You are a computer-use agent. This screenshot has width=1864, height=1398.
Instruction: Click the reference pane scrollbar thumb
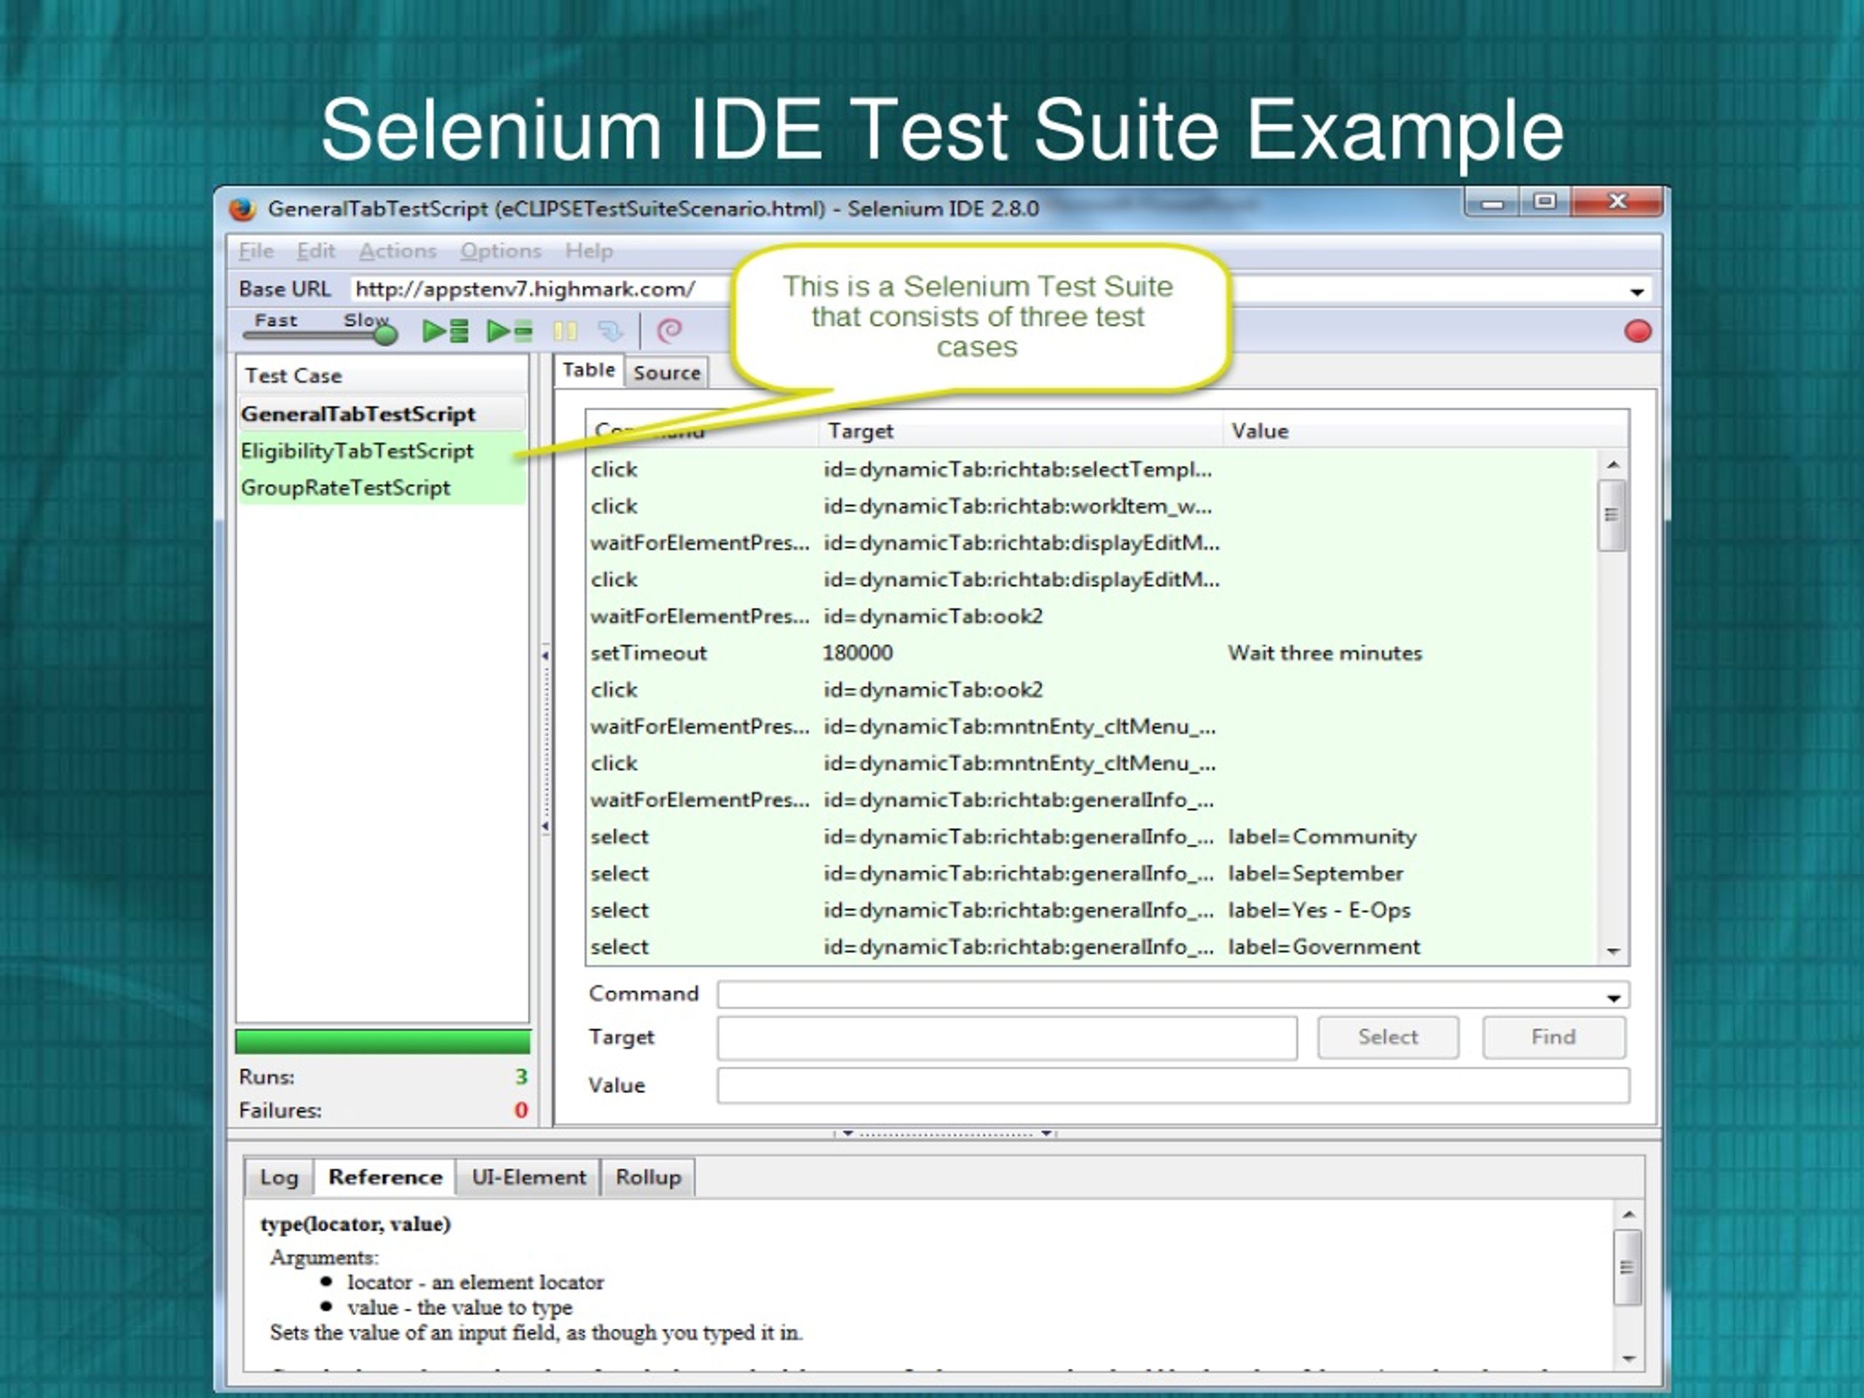point(1627,1268)
